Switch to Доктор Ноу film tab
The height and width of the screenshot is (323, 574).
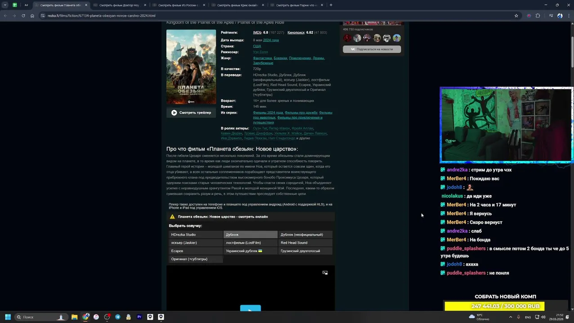click(x=120, y=5)
